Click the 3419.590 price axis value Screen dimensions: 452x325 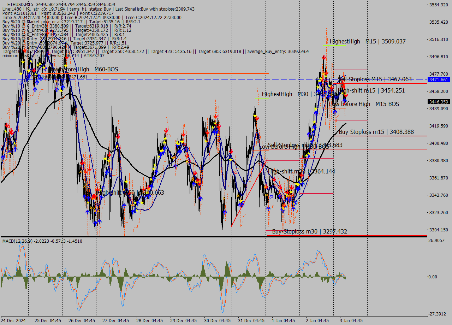pyautogui.click(x=438, y=126)
